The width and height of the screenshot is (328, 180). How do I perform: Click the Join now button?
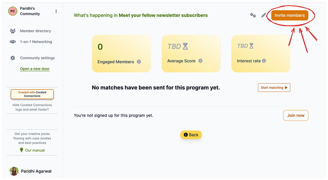[296, 115]
